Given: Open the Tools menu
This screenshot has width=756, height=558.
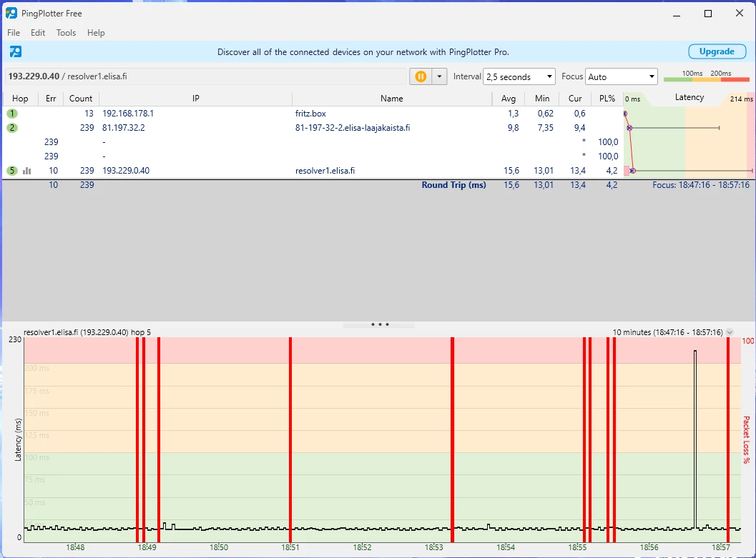Looking at the screenshot, I should tap(66, 33).
